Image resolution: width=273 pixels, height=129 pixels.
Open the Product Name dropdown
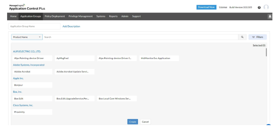tap(27, 37)
